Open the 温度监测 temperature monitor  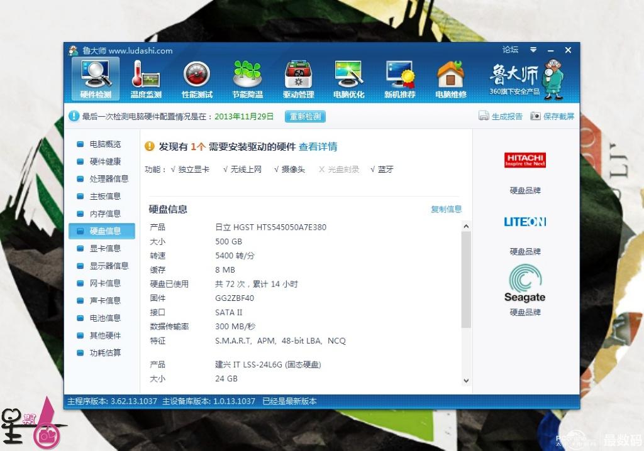[146, 79]
